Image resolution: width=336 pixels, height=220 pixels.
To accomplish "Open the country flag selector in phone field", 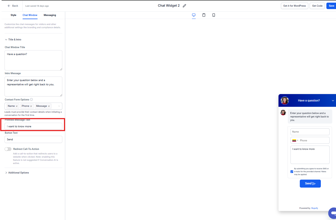I will click(x=295, y=141).
